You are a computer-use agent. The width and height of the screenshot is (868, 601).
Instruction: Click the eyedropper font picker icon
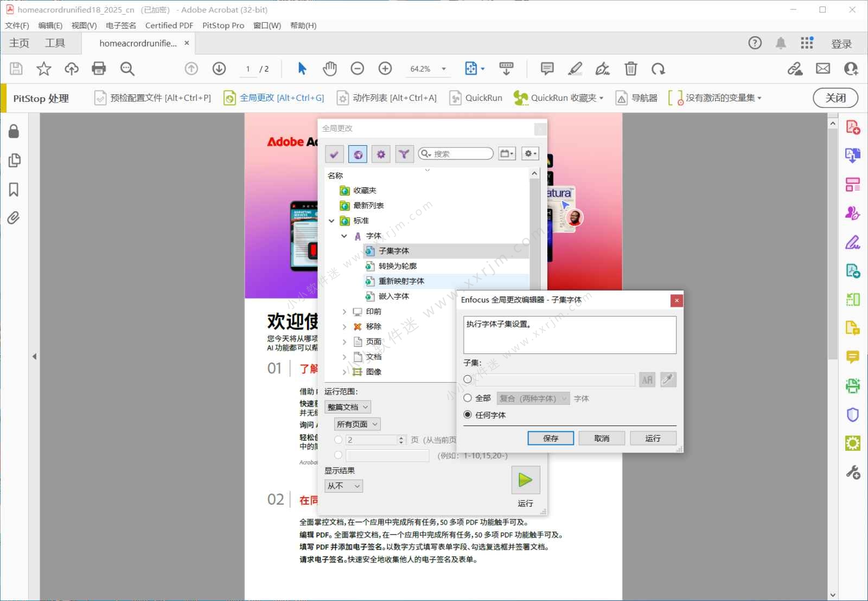(x=668, y=379)
